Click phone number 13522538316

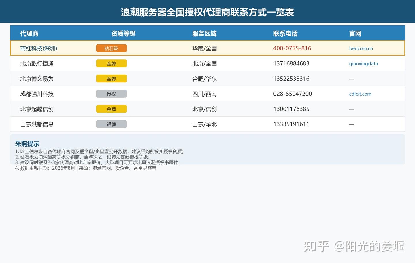click(291, 79)
